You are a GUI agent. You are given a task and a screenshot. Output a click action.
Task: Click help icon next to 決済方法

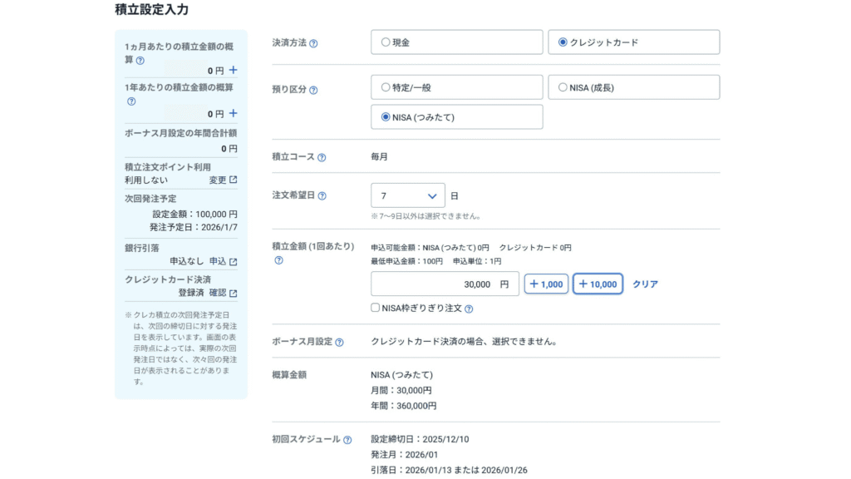[x=313, y=43]
